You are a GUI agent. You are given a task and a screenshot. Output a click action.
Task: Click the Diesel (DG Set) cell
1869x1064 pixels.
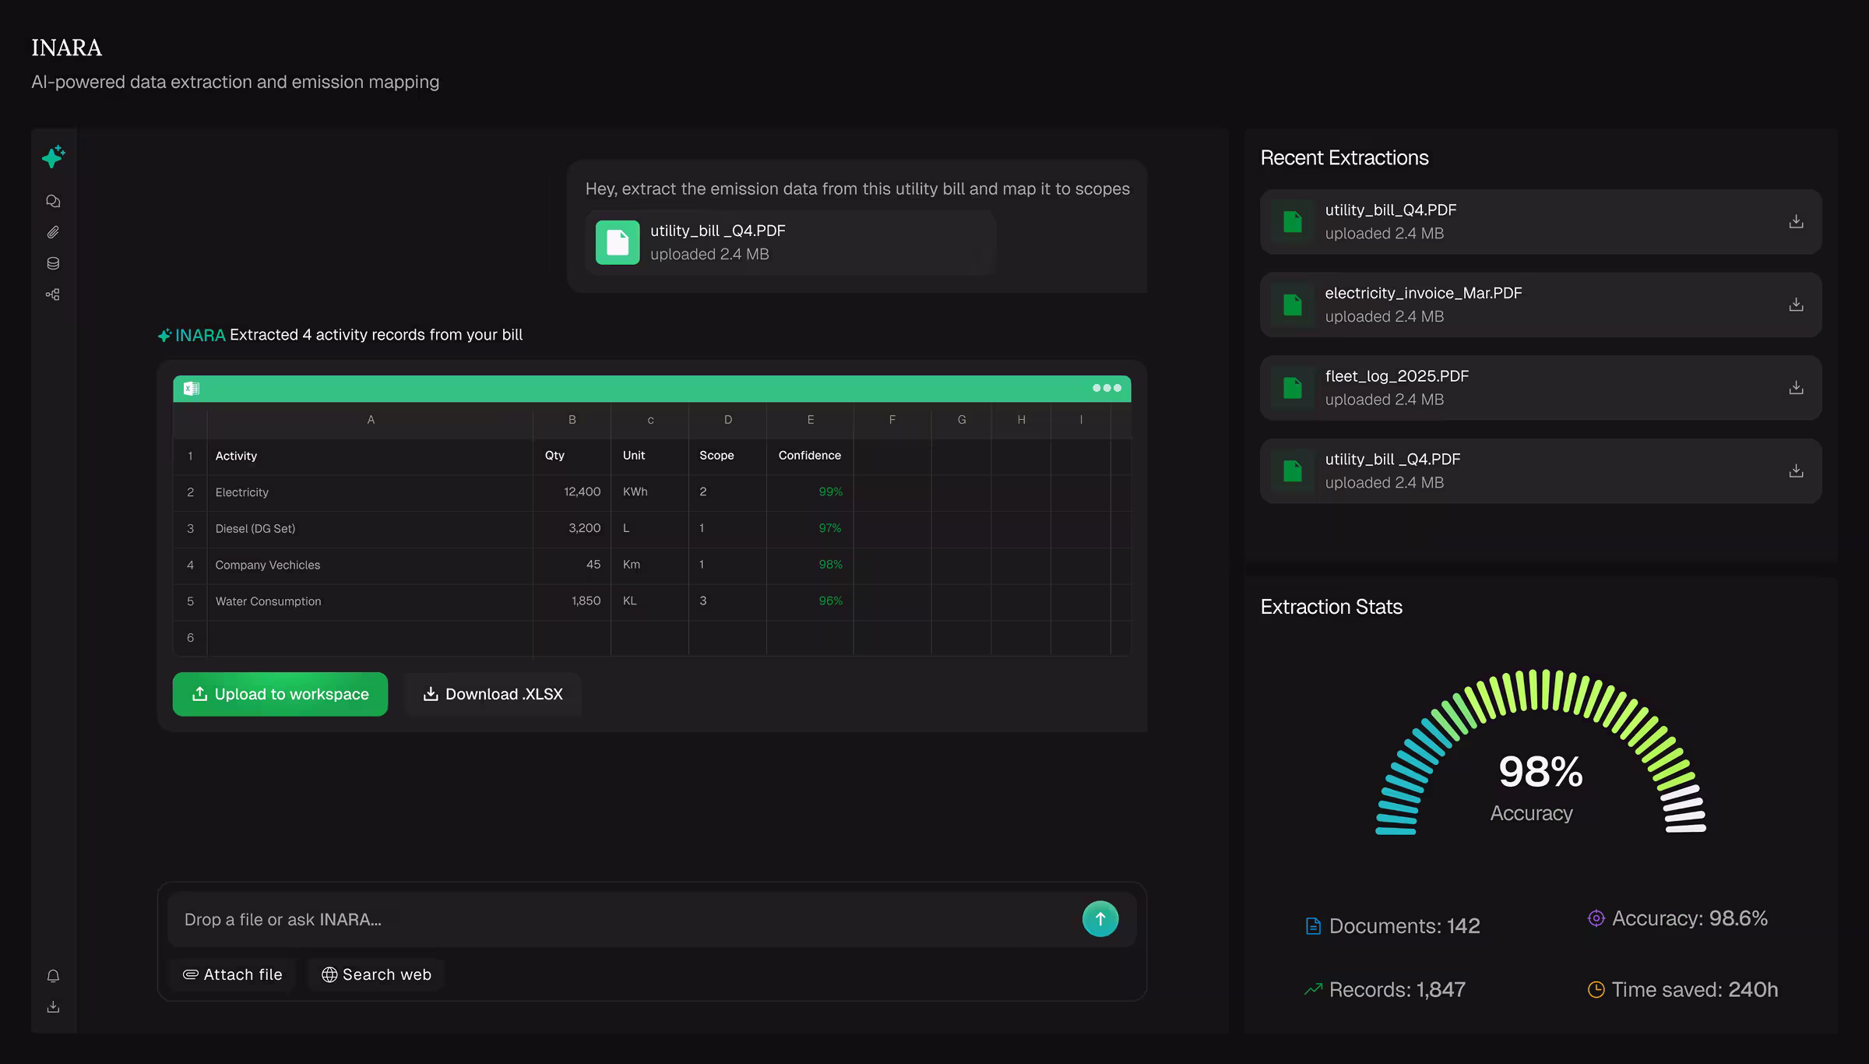[x=371, y=528]
